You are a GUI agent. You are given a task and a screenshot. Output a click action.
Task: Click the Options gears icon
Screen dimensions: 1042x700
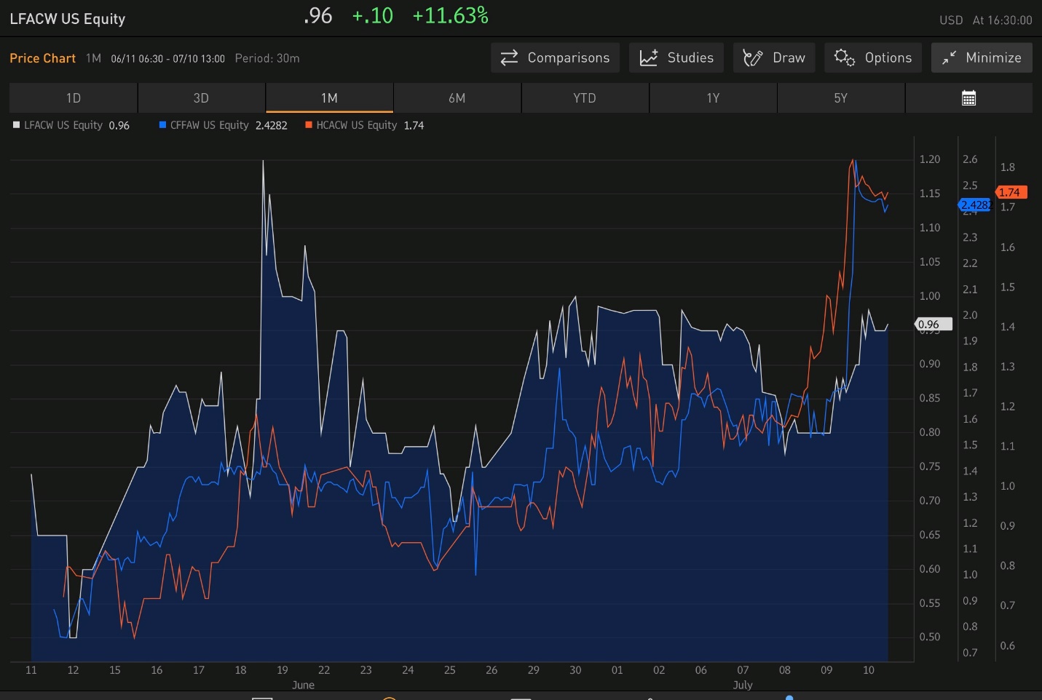844,57
